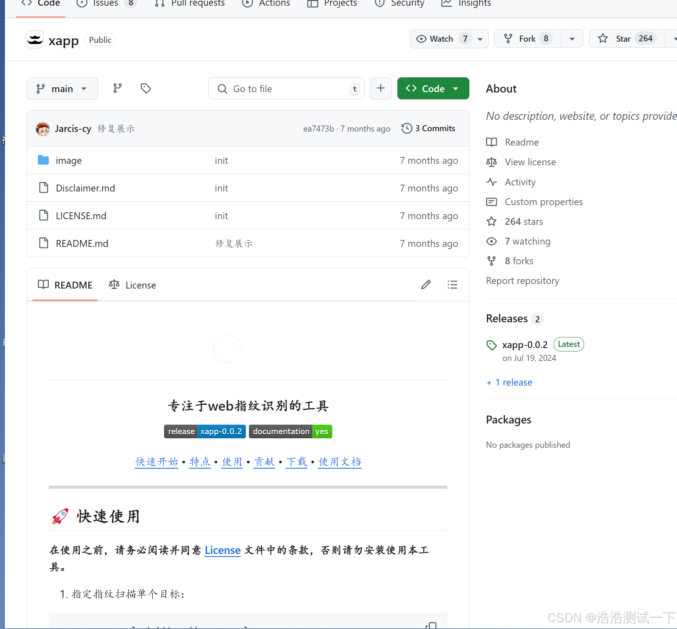Open the Projects tab

[332, 4]
